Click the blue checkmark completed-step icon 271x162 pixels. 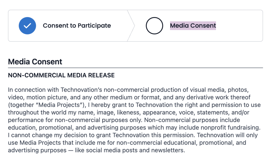click(x=27, y=26)
